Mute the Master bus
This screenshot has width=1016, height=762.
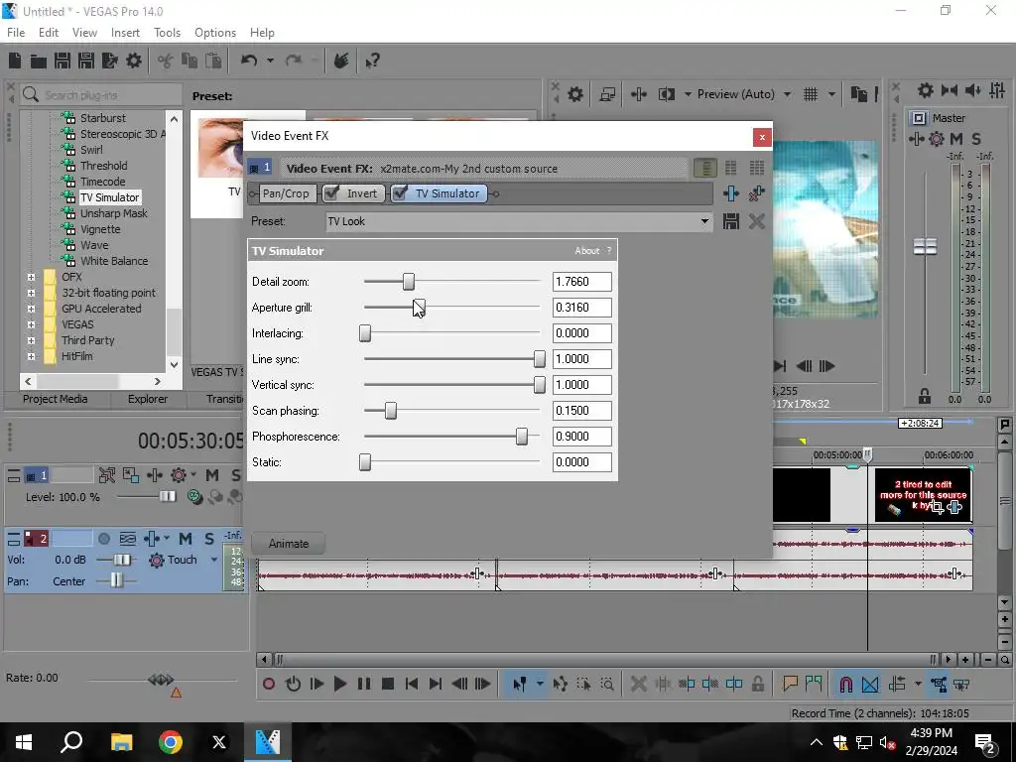point(955,139)
